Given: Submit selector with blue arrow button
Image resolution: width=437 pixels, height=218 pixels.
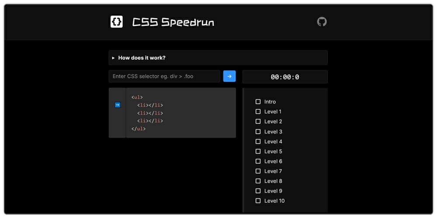Looking at the screenshot, I should click(229, 76).
